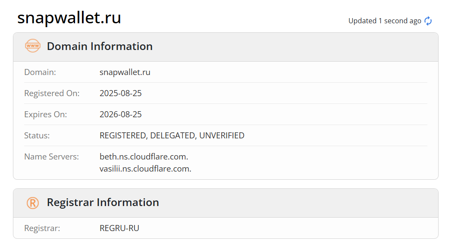Click the REGISTERED, DELEGATED, UNVERIFIED status
The image size is (458, 247).
(x=172, y=135)
